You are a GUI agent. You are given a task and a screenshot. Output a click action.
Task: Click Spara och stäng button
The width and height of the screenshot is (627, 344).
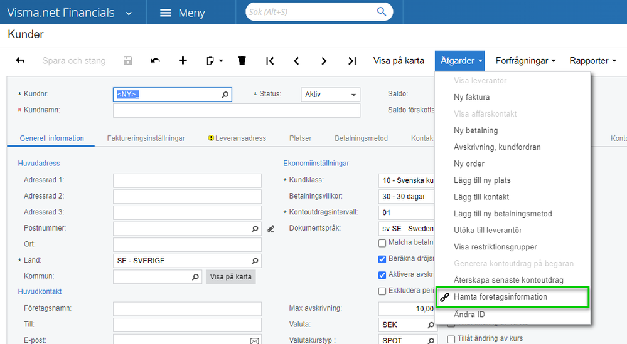[x=74, y=61]
